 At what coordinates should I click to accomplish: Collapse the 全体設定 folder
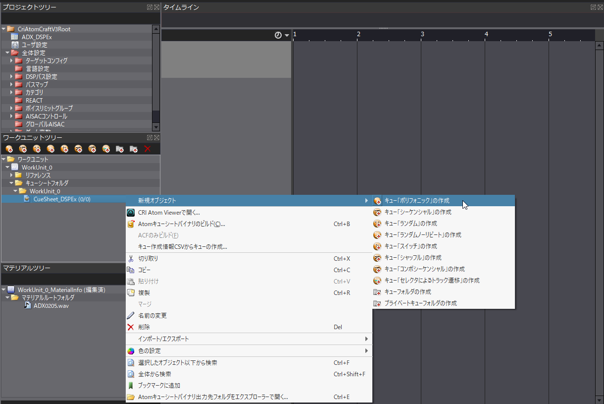[7, 53]
